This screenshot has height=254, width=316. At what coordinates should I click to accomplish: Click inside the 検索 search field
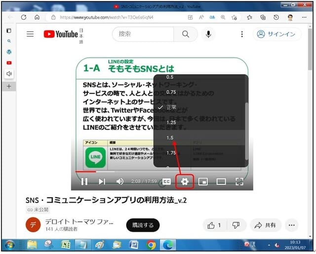[x=143, y=34]
